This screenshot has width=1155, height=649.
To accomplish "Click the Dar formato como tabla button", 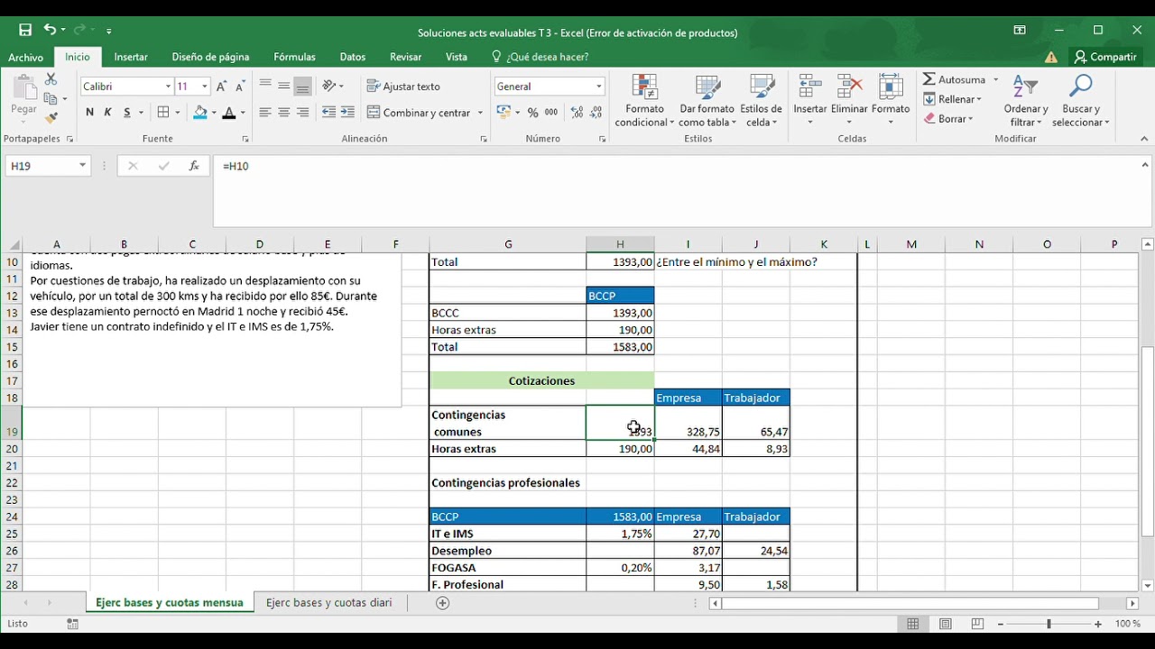I will [707, 99].
